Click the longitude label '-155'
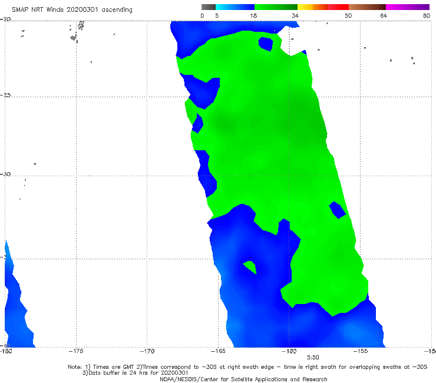 tap(361, 351)
